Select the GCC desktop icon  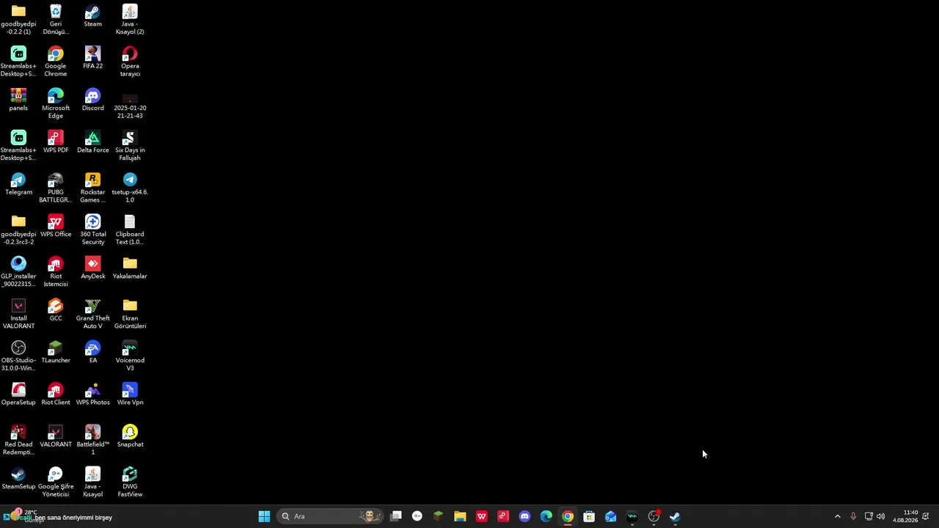coord(56,310)
